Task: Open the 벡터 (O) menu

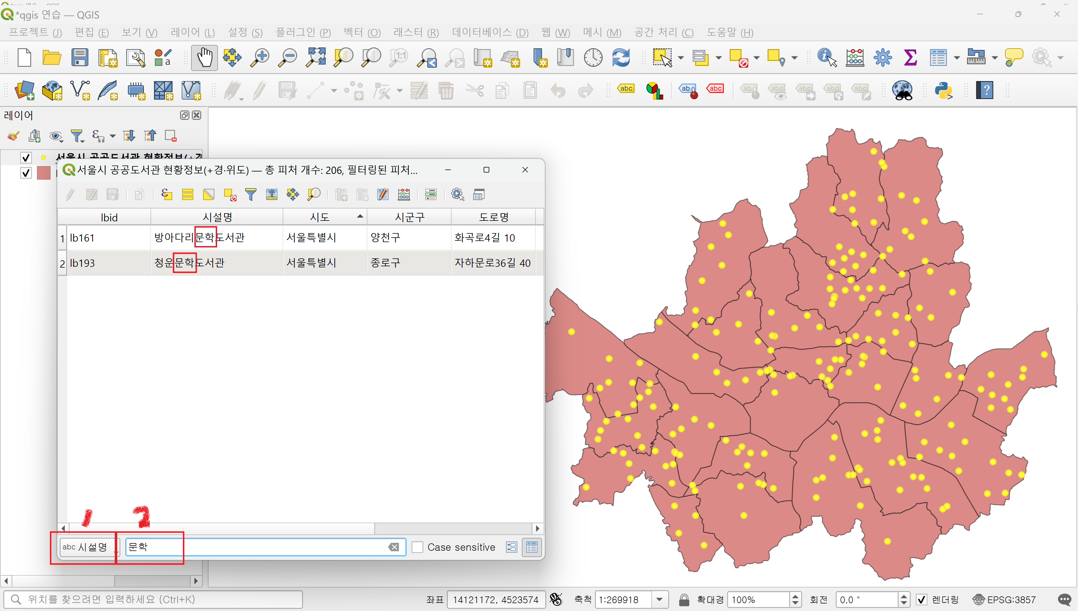Action: pyautogui.click(x=362, y=32)
